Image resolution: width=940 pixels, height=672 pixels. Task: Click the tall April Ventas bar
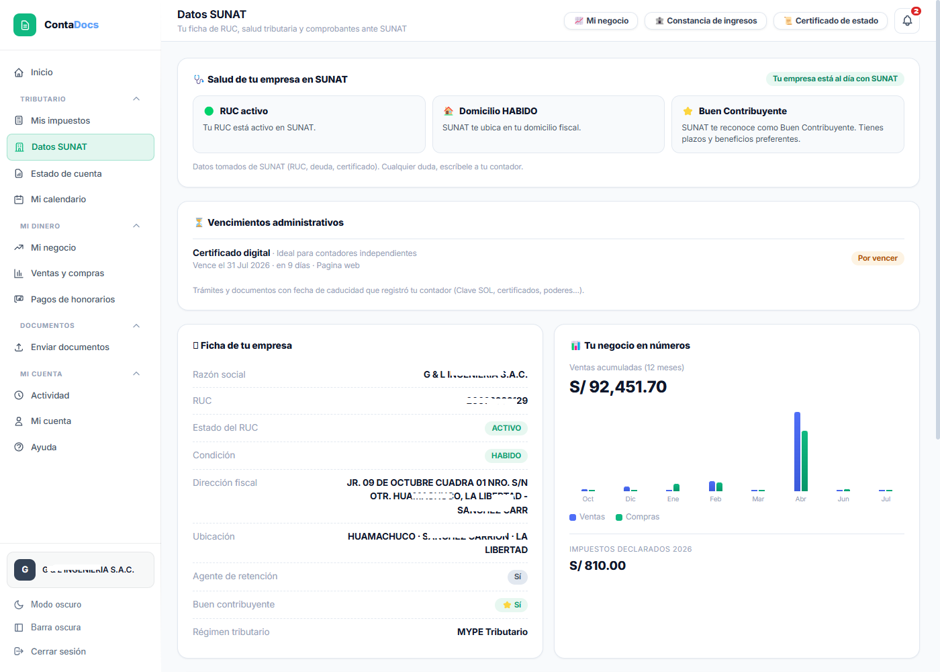coord(797,452)
